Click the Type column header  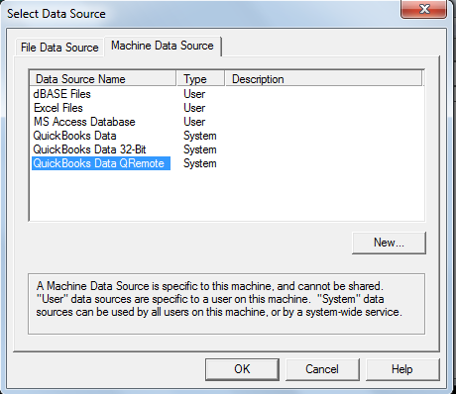click(200, 79)
